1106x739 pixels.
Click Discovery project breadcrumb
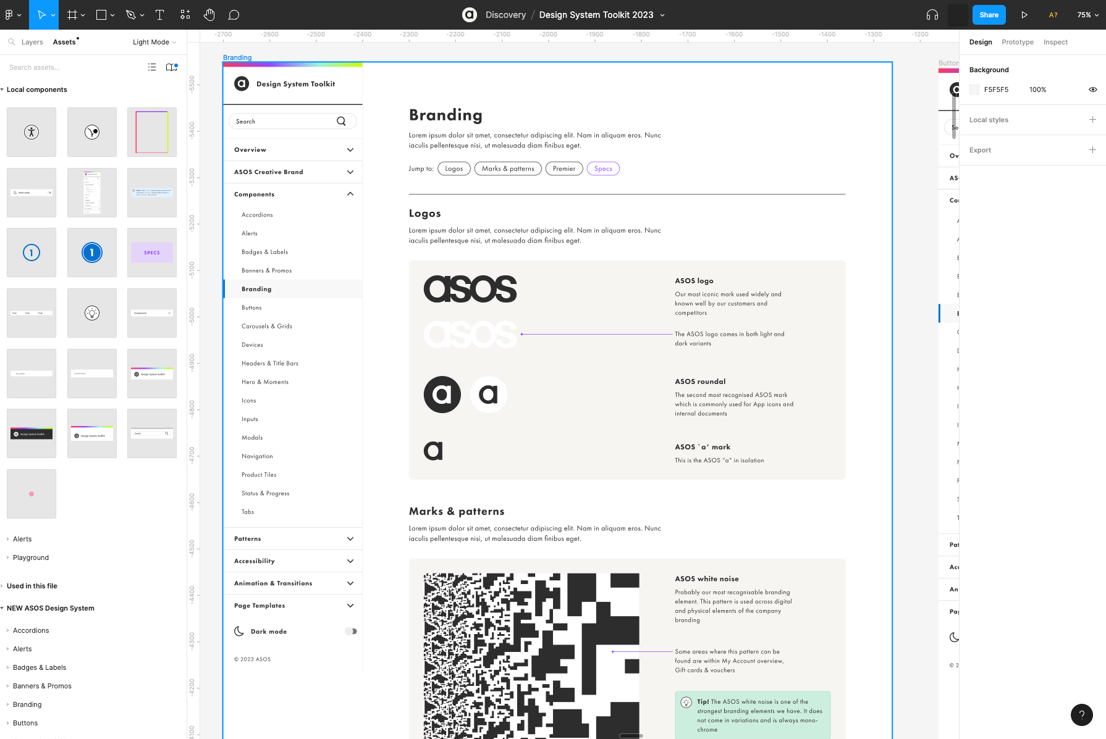pyautogui.click(x=505, y=15)
